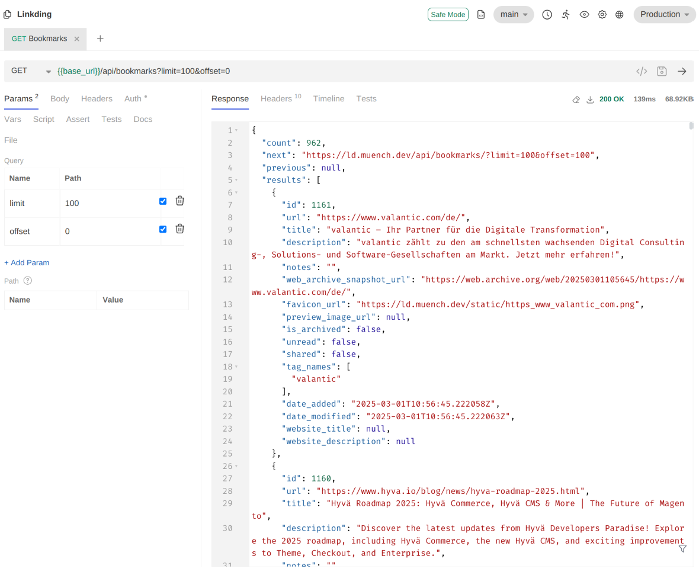The image size is (699, 572).
Task: Collapse the tag_names array on line 18
Action: [x=236, y=367]
